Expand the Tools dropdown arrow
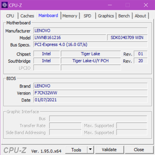Image resolution: width=155 pixels, height=155 pixels. click(90, 150)
